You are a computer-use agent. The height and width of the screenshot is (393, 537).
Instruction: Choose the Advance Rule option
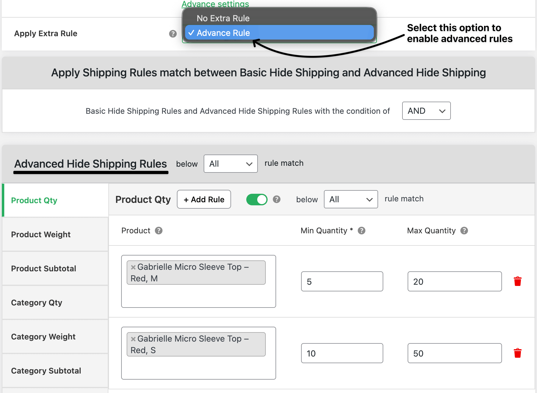click(x=223, y=33)
